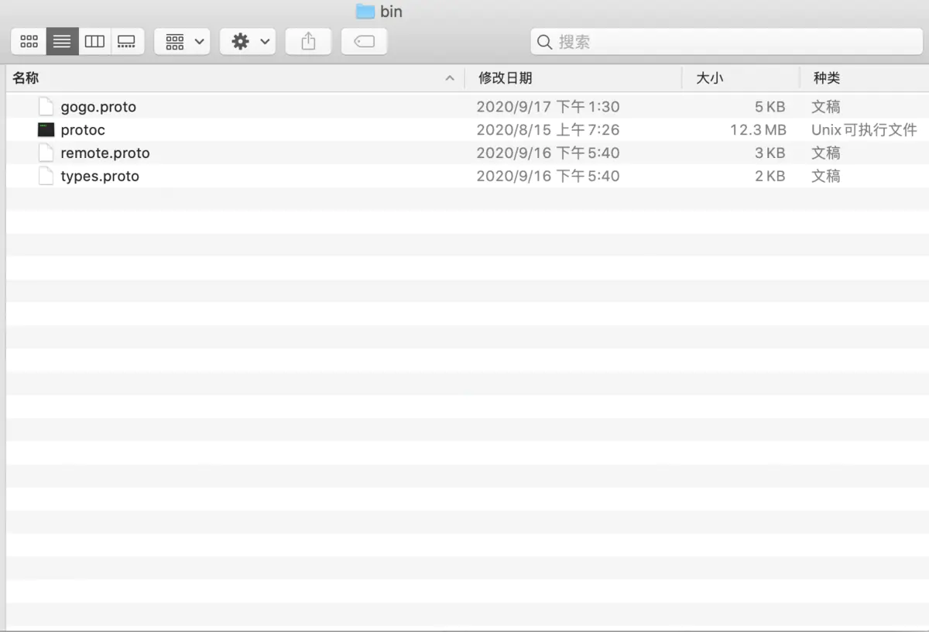Click inside the 搜索 search field

point(697,41)
